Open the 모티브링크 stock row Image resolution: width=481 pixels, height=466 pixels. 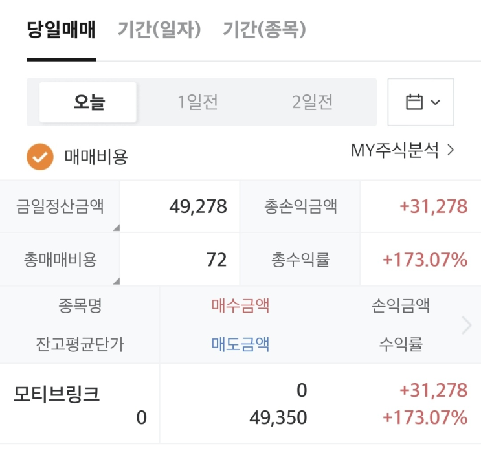click(57, 394)
